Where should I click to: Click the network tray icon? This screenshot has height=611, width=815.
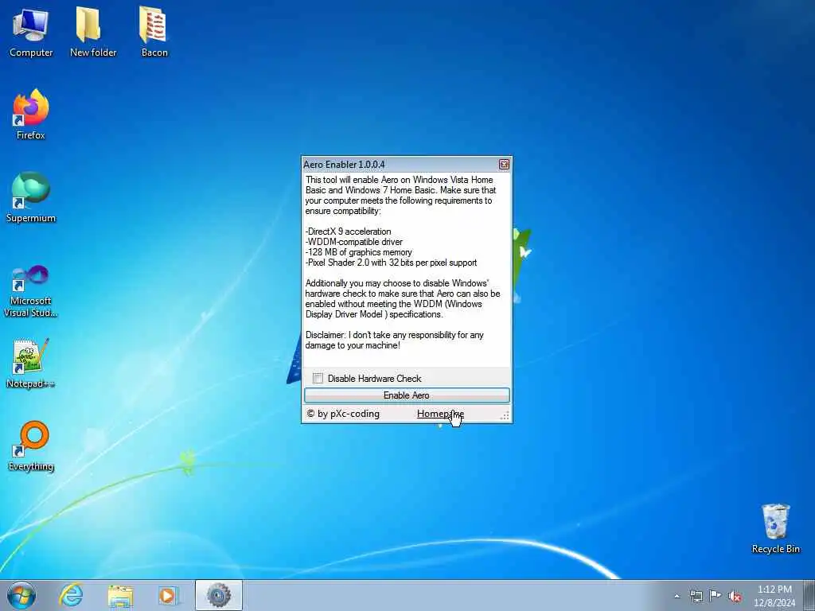click(x=696, y=596)
